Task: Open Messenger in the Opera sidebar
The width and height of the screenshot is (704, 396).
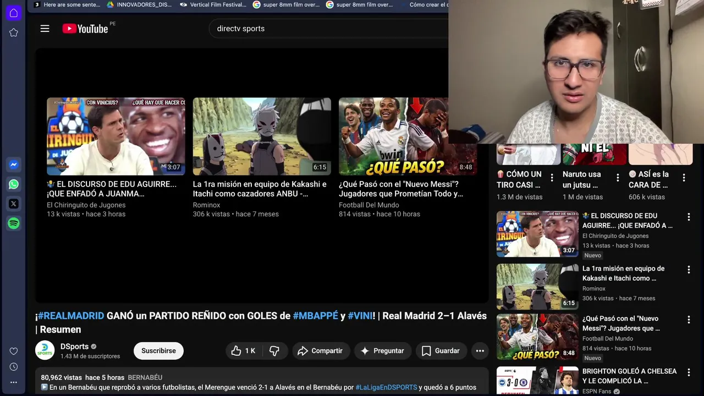Action: click(x=14, y=164)
